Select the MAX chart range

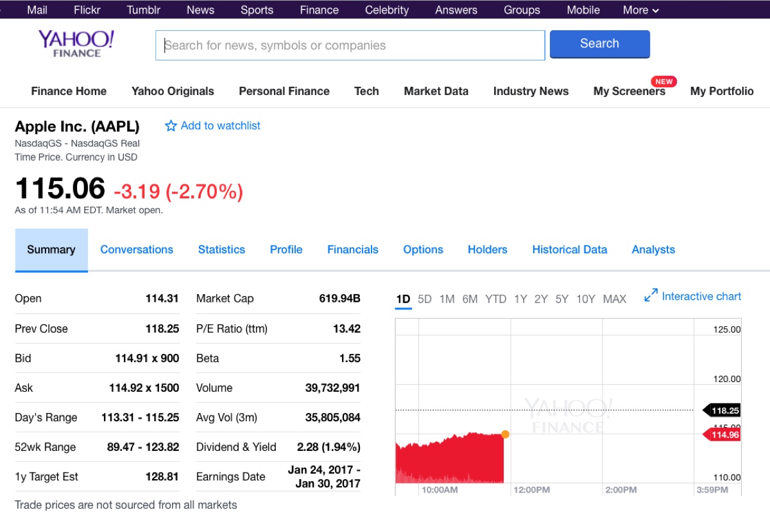click(x=614, y=299)
